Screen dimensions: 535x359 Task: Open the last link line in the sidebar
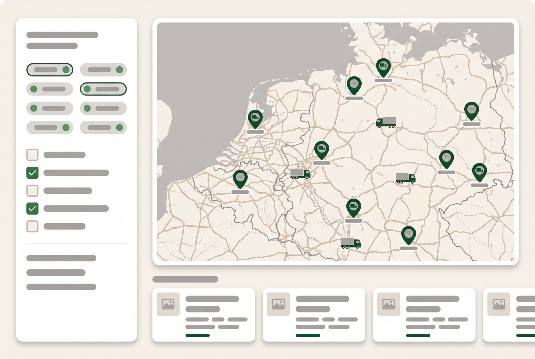pos(61,287)
